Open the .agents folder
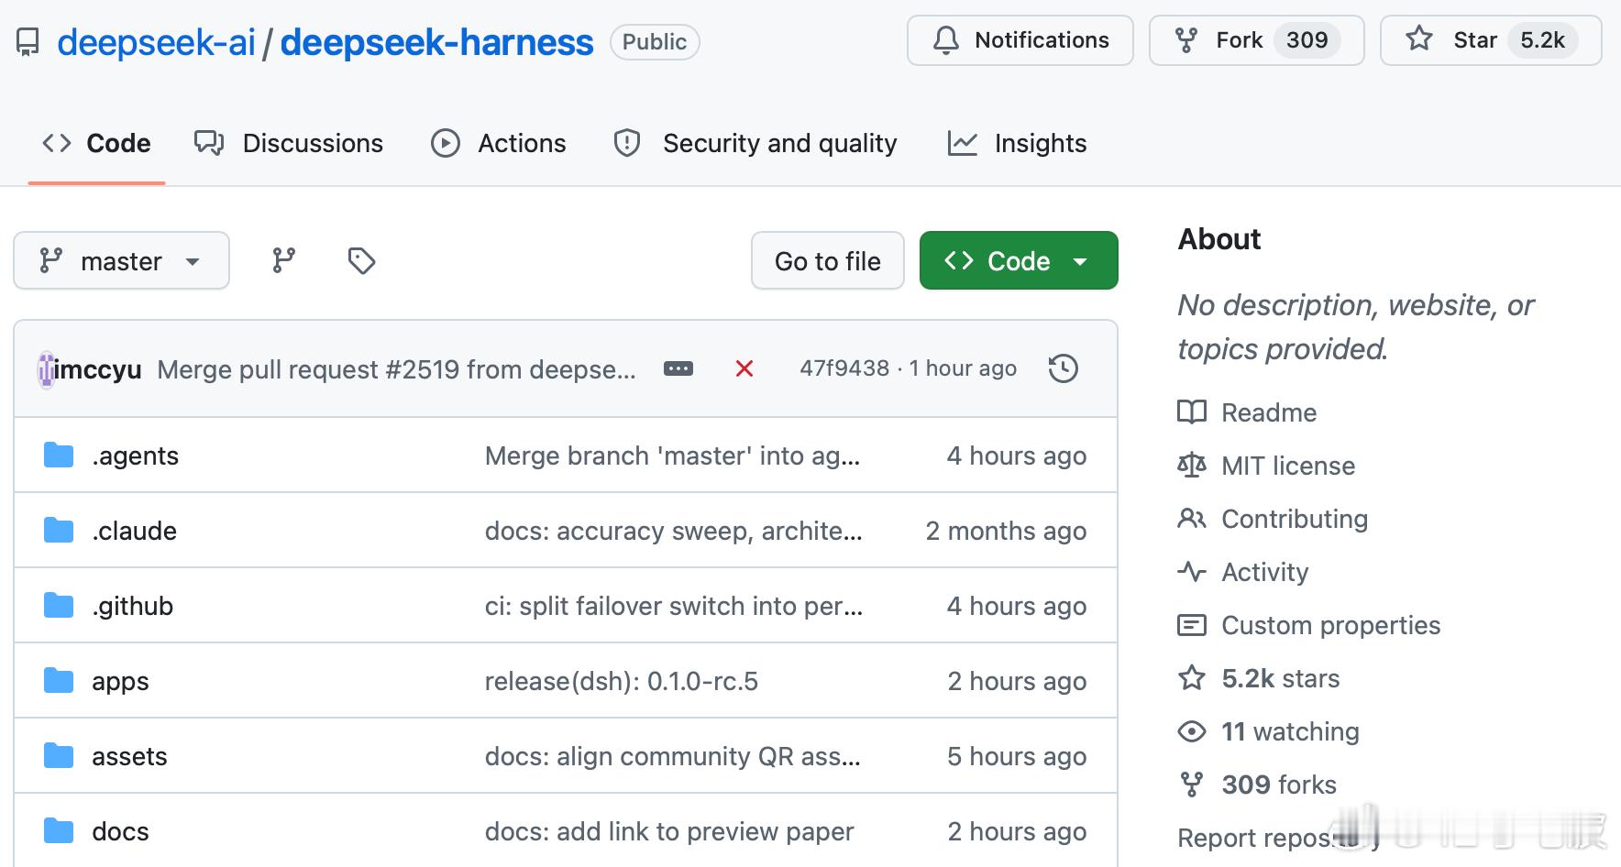The width and height of the screenshot is (1621, 867). click(135, 455)
